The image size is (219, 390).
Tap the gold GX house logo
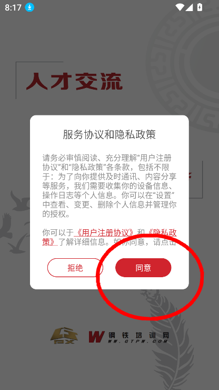(x=64, y=336)
